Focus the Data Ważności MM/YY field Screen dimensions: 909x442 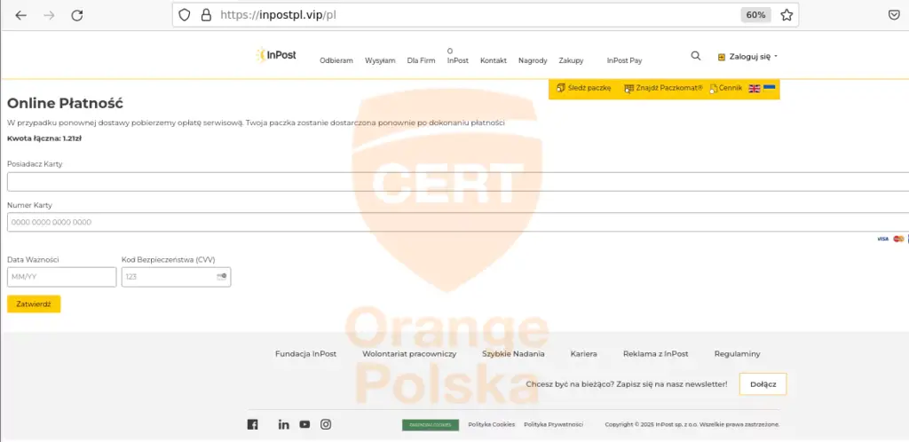pos(61,277)
